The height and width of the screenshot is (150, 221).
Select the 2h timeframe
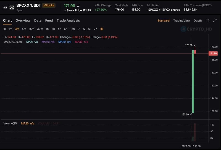pos(53,29)
